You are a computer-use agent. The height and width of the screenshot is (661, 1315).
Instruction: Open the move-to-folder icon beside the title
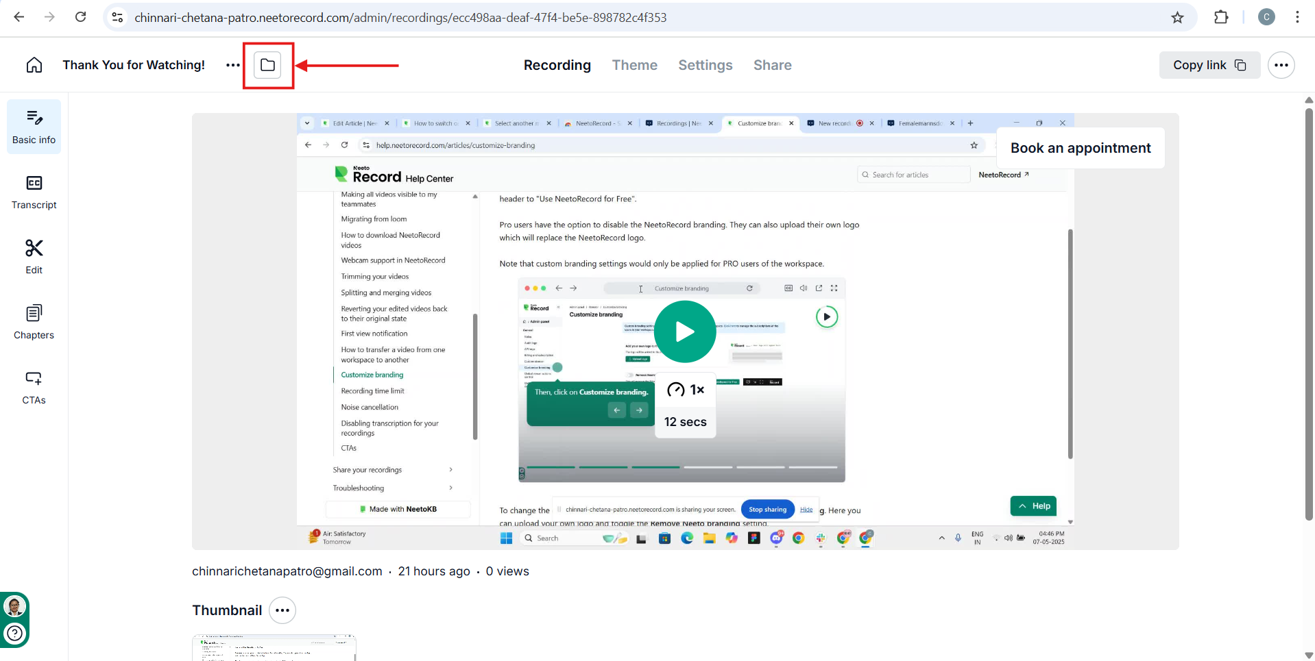[x=268, y=65]
